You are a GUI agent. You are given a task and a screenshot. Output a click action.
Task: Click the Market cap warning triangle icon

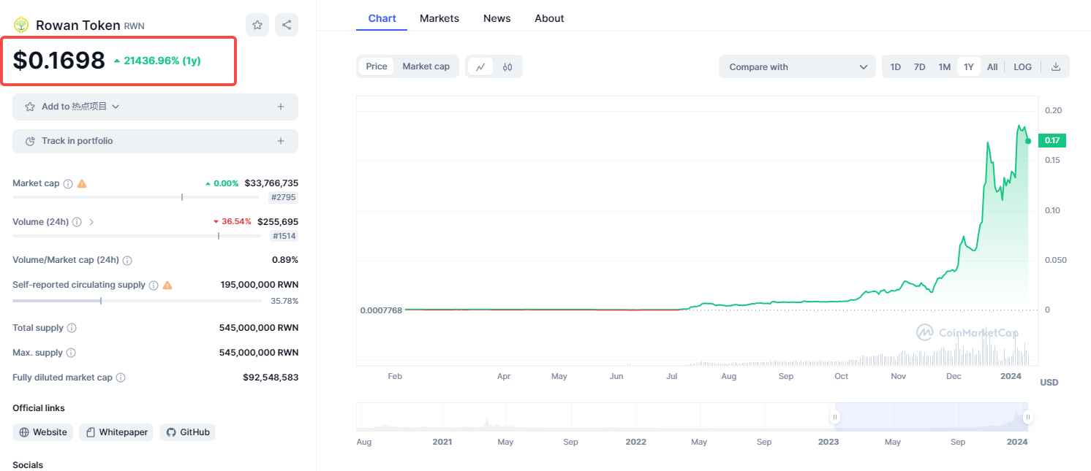(82, 183)
